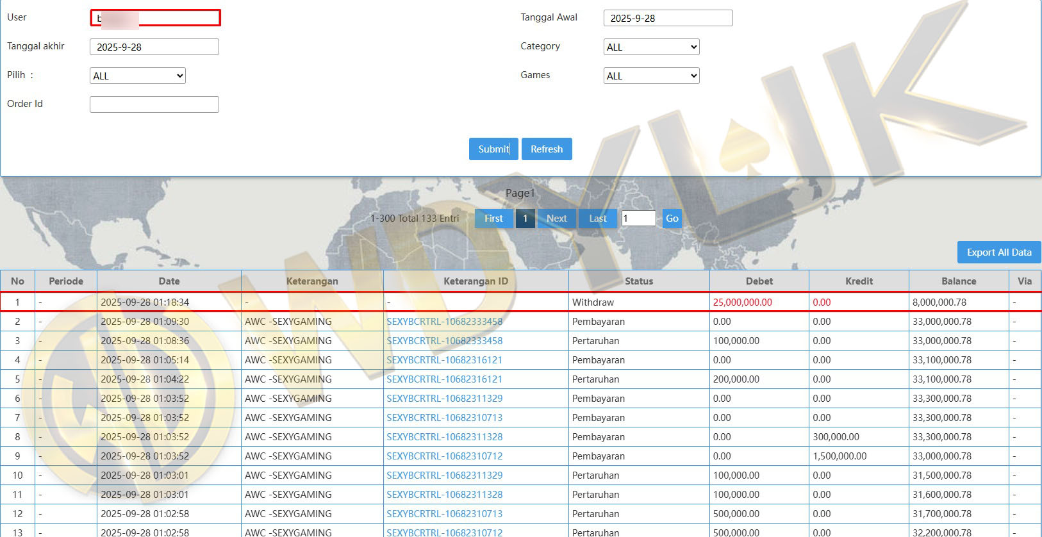Click SEXYBCRTRL-10682310713 link in row 7

[x=444, y=418]
